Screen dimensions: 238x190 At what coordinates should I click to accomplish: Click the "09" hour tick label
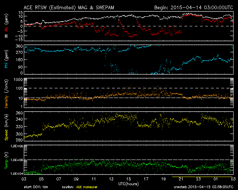76,179
